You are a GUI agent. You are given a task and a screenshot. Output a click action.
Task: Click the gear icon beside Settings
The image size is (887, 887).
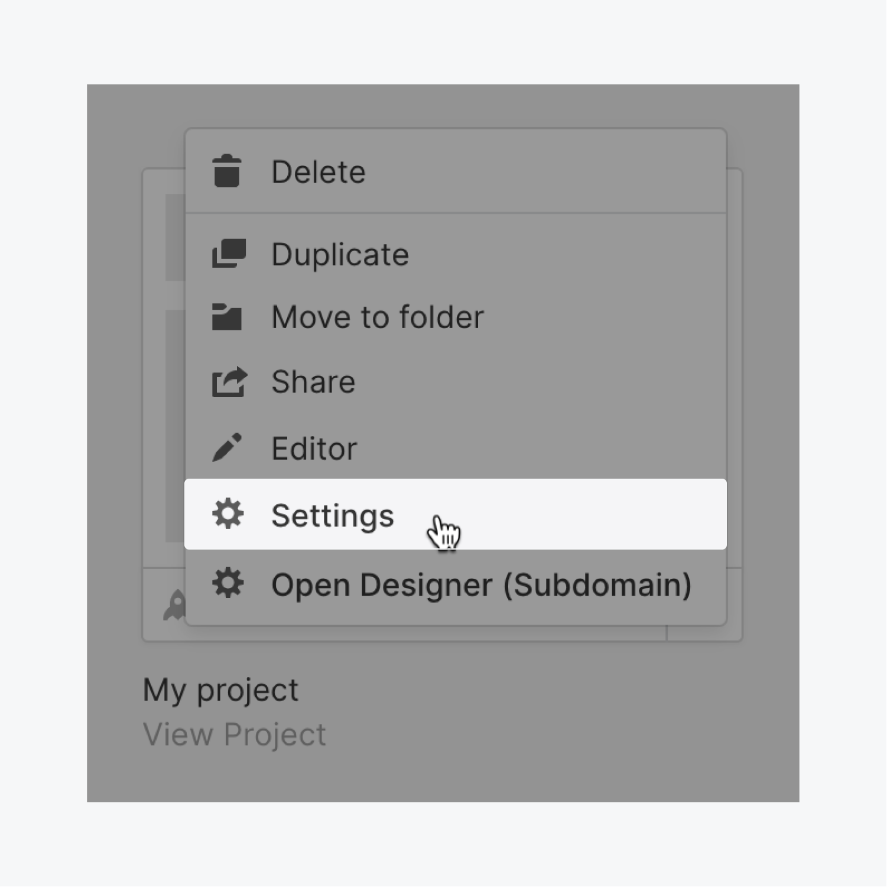(x=228, y=513)
